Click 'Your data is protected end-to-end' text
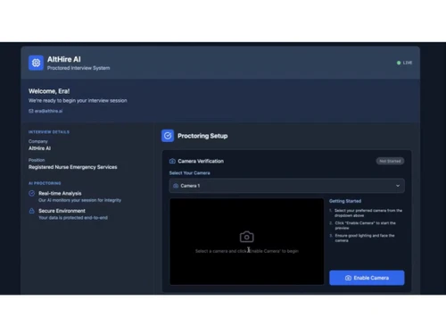This screenshot has width=446, height=335. click(73, 218)
